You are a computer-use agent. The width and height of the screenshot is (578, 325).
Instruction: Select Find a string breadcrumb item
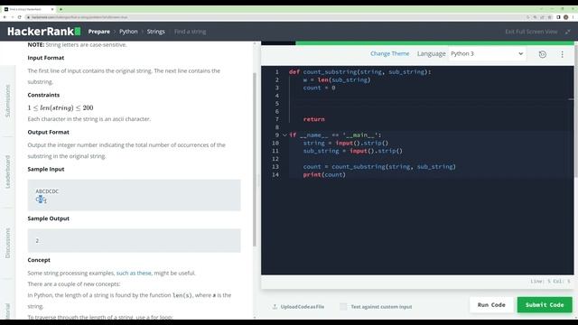191,32
